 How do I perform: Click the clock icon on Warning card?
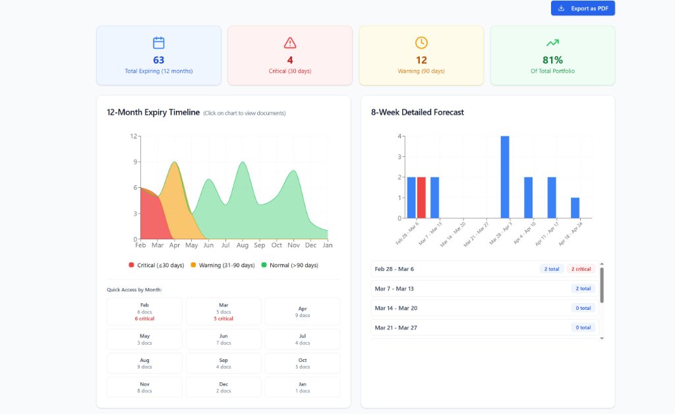pos(421,43)
